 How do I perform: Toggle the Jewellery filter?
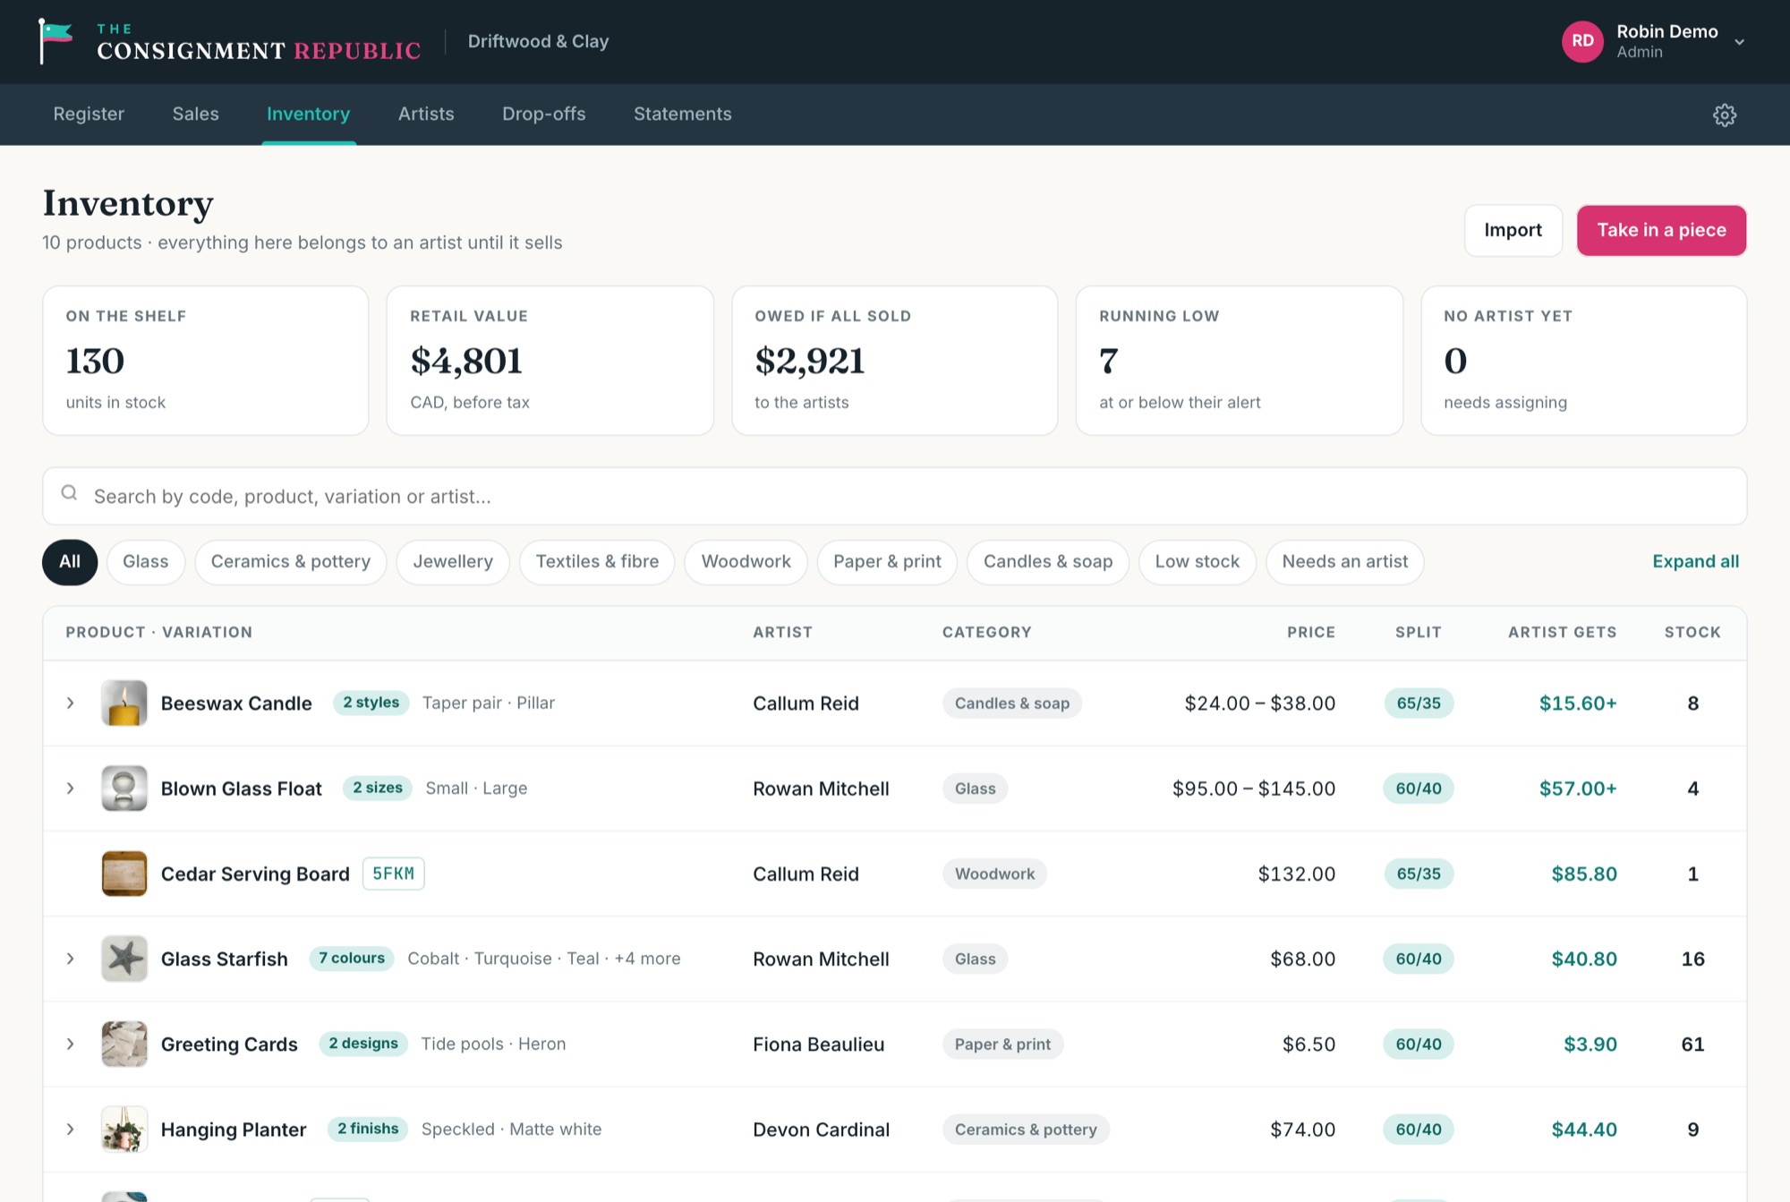(453, 562)
